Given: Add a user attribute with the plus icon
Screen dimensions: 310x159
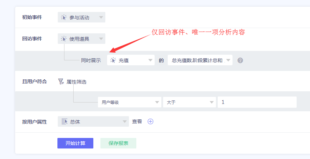Looking at the screenshot, I should click(x=150, y=121).
